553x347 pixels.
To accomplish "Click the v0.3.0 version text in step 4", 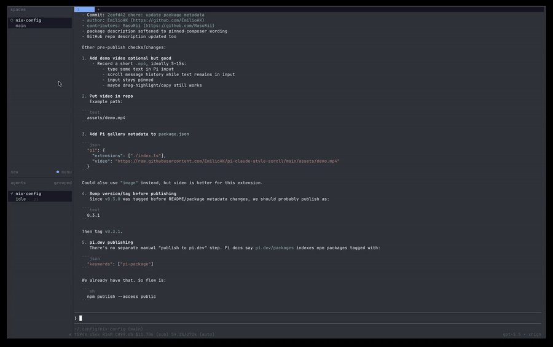I will (112, 199).
